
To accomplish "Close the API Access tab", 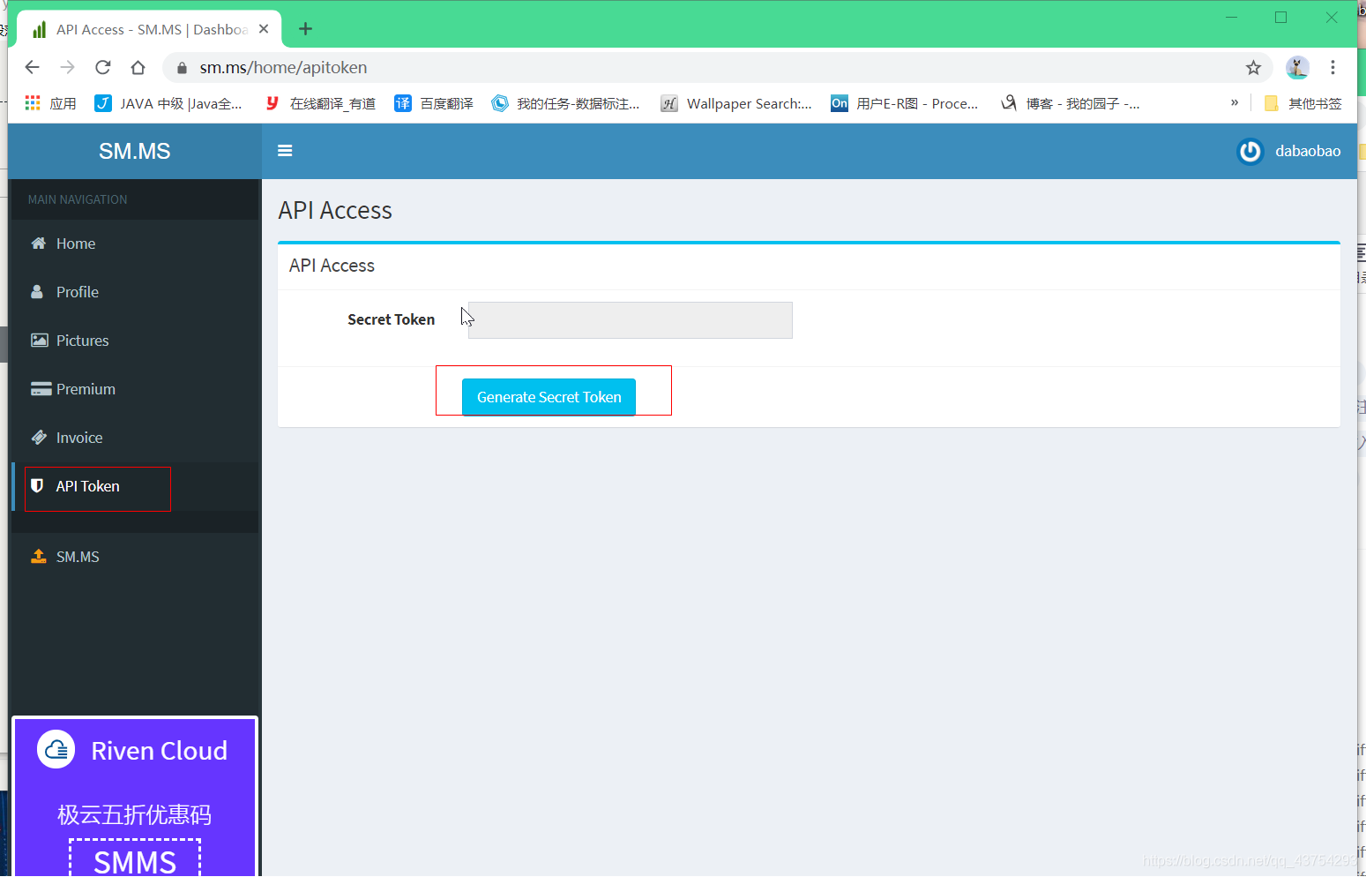I will pos(264,29).
